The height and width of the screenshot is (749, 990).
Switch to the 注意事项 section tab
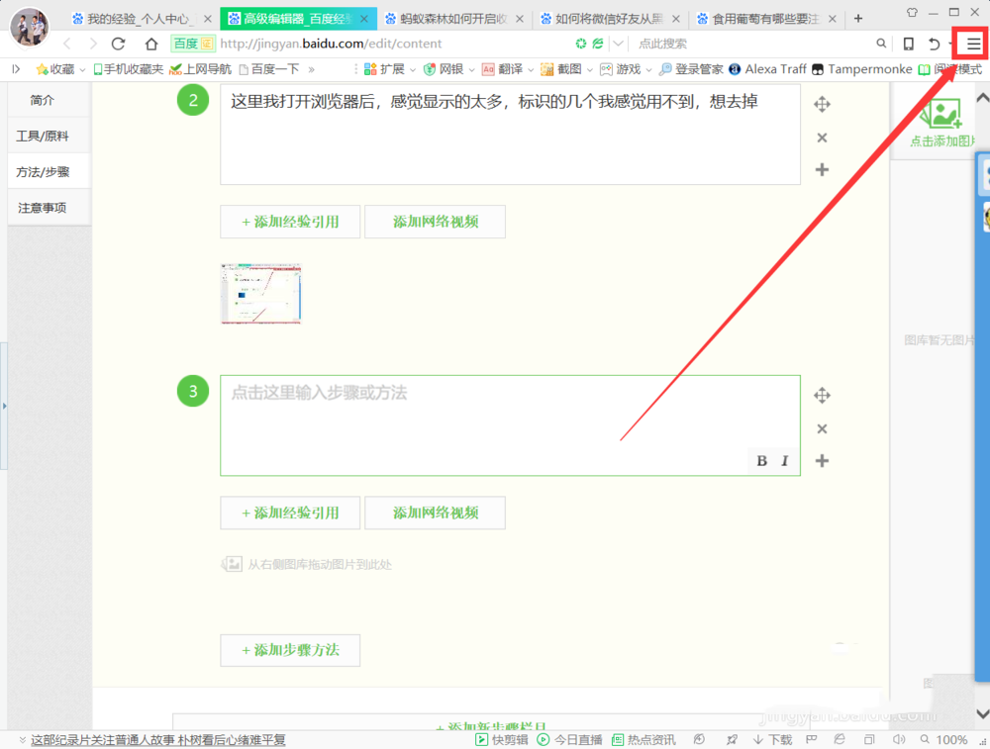coord(41,207)
